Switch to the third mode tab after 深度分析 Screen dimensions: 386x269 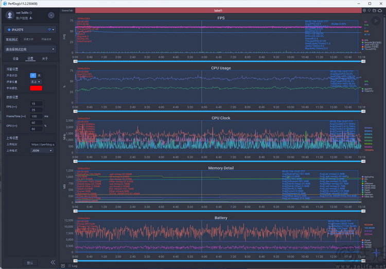[46, 39]
